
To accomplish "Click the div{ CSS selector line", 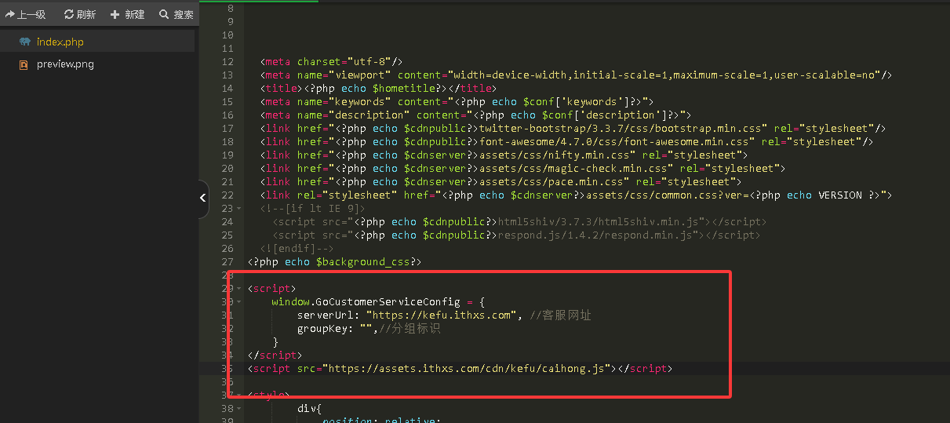I will (310, 409).
